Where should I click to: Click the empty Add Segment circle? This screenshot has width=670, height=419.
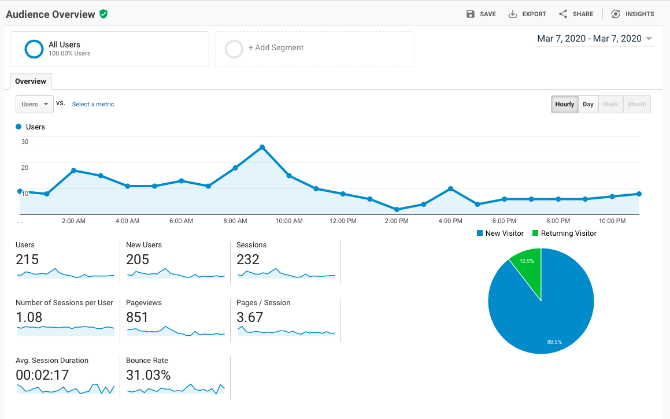pos(234,49)
